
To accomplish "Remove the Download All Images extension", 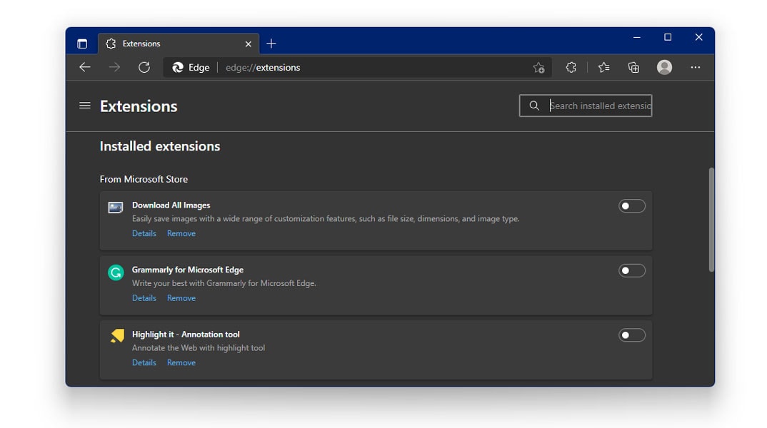I will 181,233.
